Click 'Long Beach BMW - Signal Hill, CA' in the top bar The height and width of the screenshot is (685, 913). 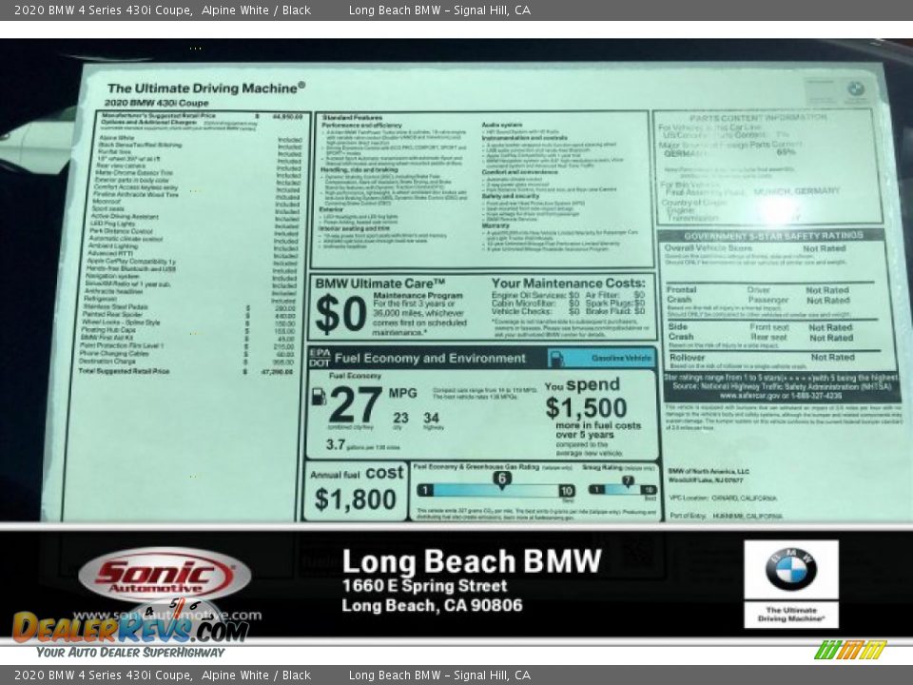pyautogui.click(x=439, y=10)
